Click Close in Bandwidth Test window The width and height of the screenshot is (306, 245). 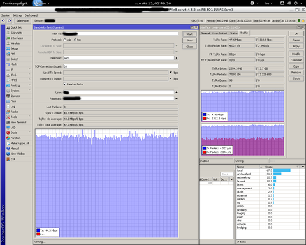click(189, 47)
